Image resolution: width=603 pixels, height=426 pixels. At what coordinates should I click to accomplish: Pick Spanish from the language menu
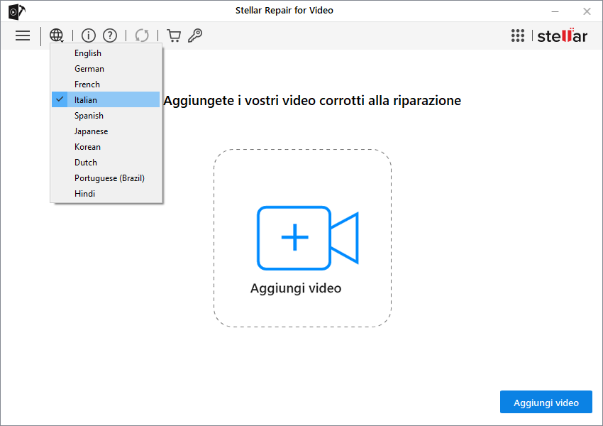pos(106,116)
